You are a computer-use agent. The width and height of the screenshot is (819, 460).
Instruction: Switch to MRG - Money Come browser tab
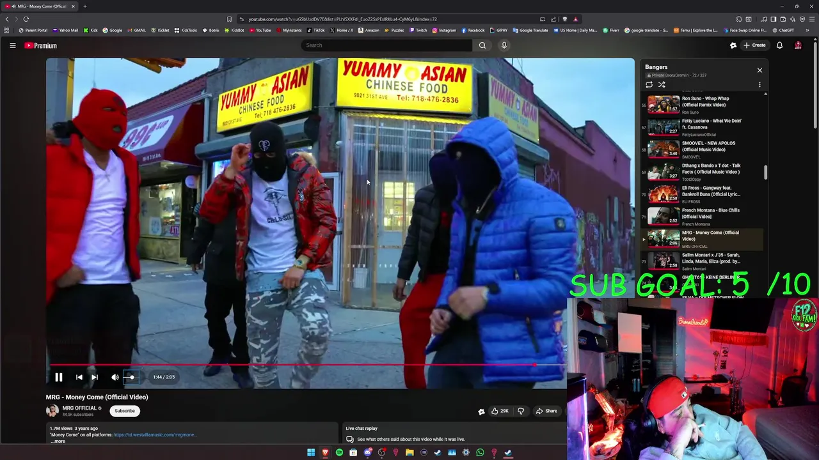tap(40, 6)
